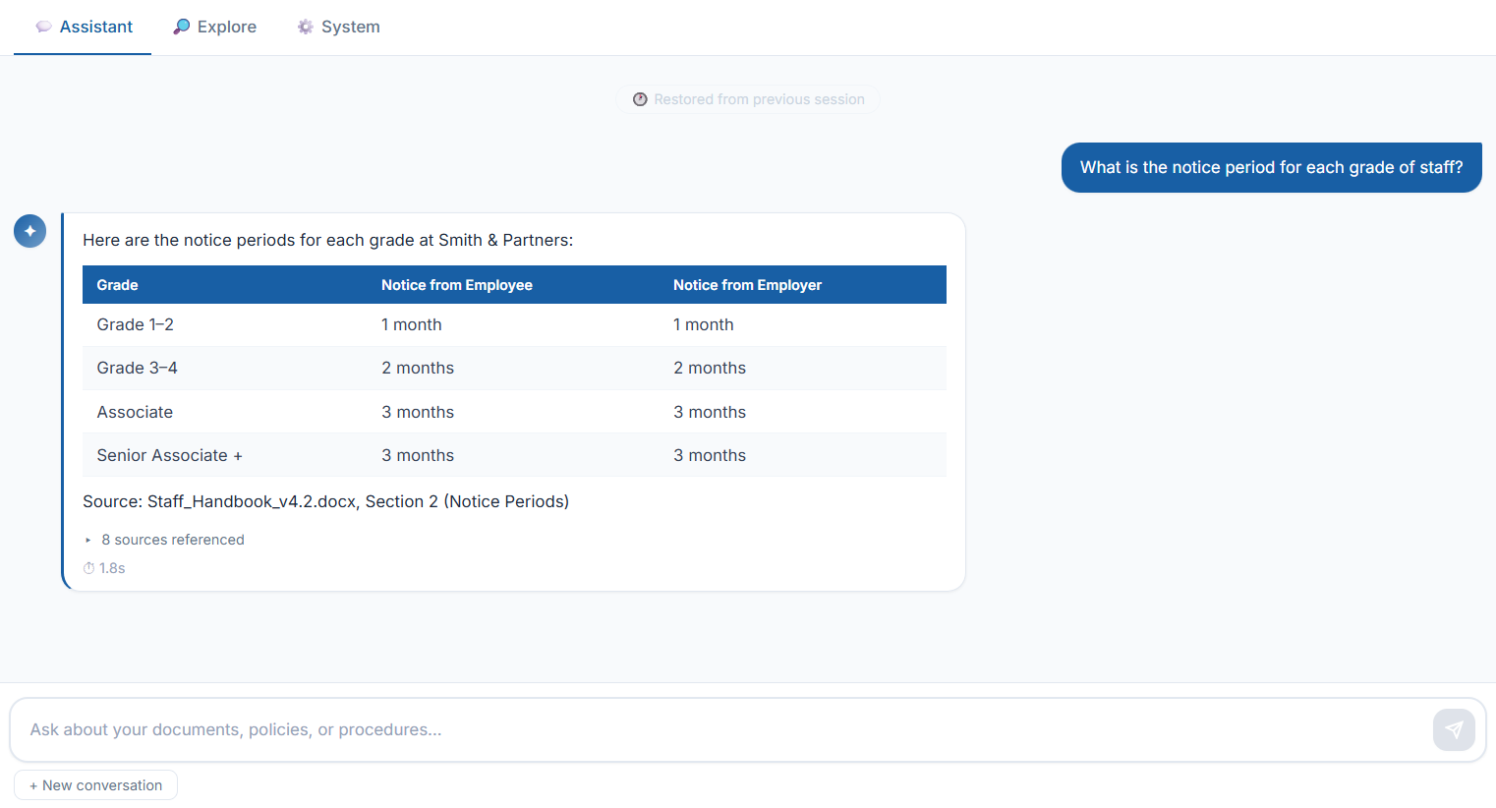
Task: Click employee notice for Grade 1–2
Action: [x=513, y=324]
